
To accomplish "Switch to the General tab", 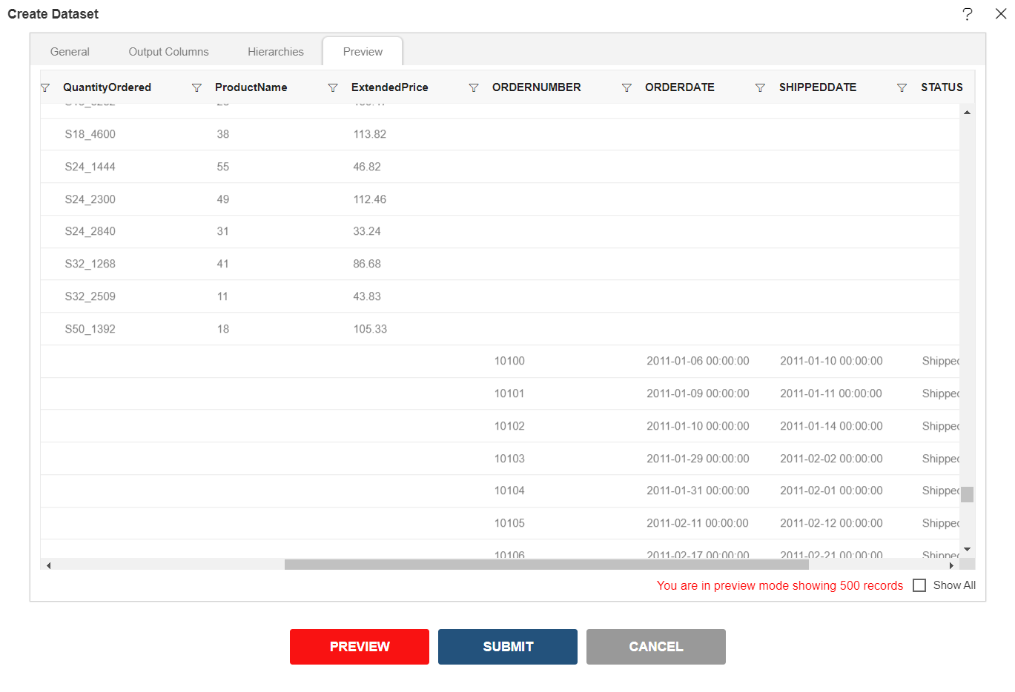I will pyautogui.click(x=70, y=52).
